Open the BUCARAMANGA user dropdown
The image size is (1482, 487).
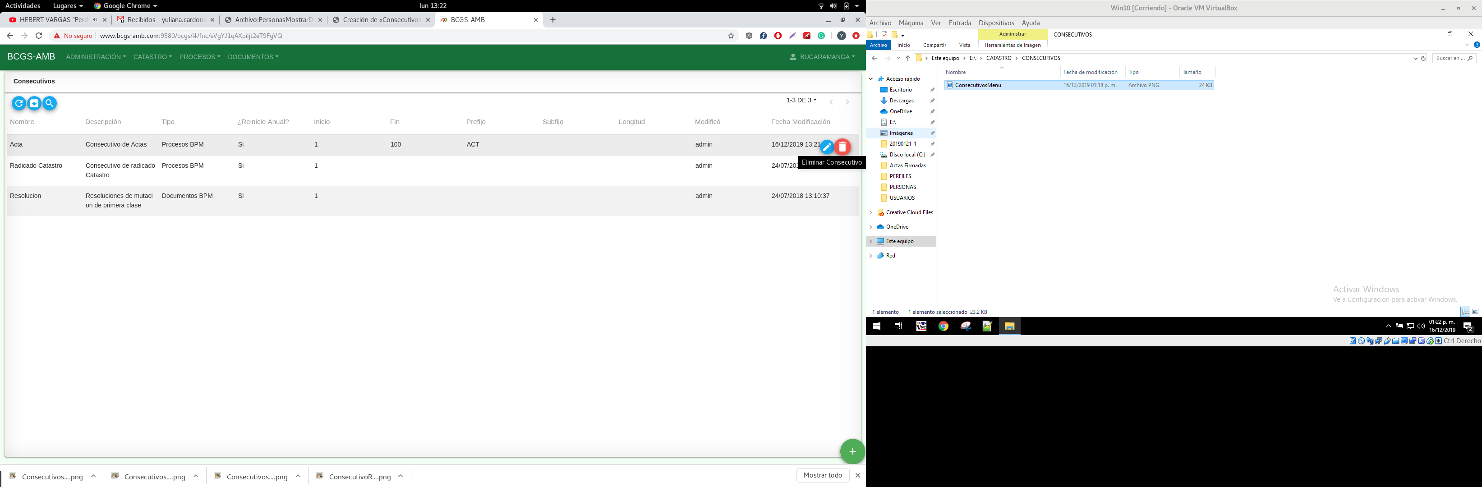pos(822,57)
